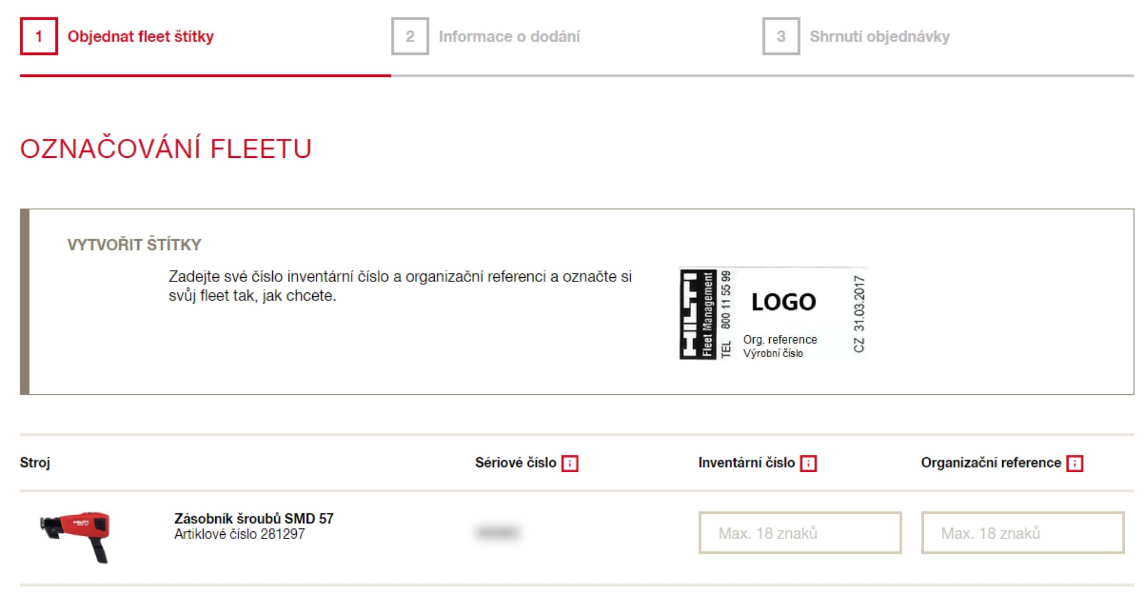Go to Objednat fleet štítky step
The width and height of the screenshot is (1144, 595).
141,36
